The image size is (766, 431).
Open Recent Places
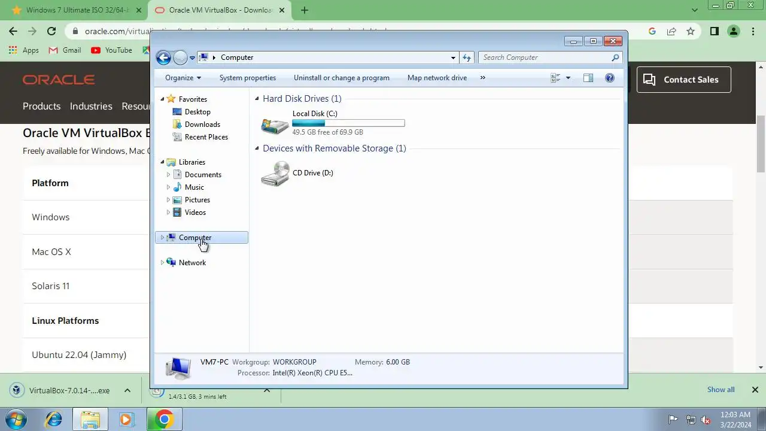tap(206, 137)
